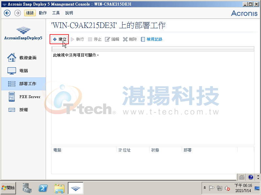Click the AcronisSnapDeploy5 logo icon
The height and width of the screenshot is (195, 261).
pyautogui.click(x=23, y=30)
